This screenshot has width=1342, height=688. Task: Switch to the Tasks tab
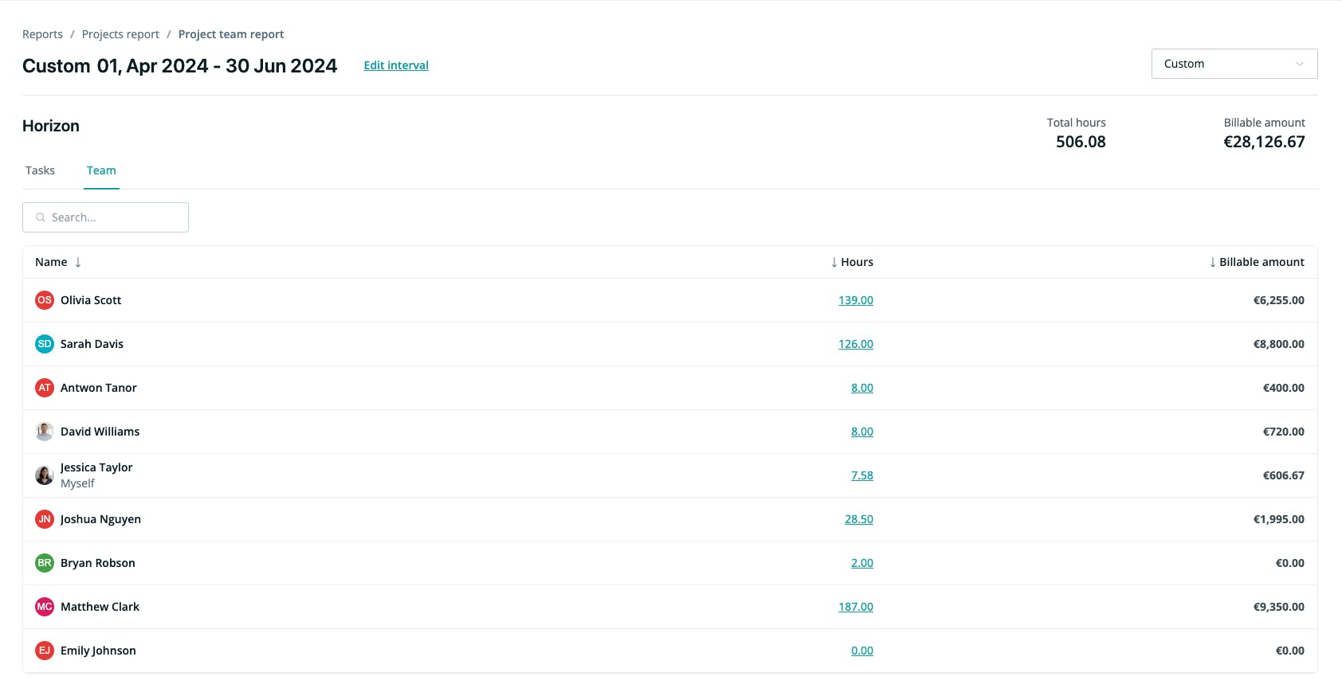click(x=40, y=170)
